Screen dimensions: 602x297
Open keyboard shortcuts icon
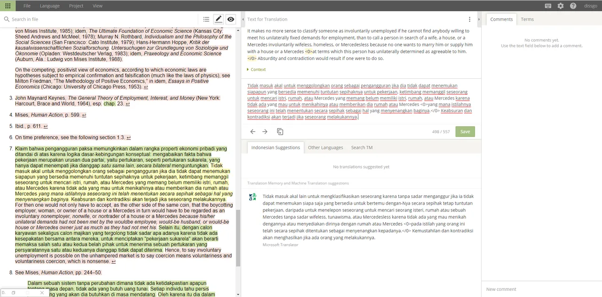pos(548,6)
